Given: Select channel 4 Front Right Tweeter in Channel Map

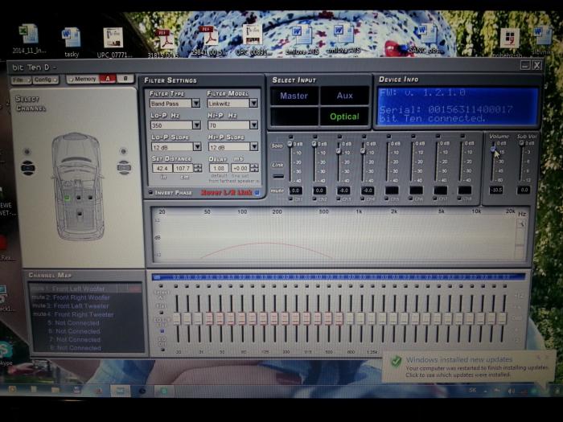Looking at the screenshot, I should pyautogui.click(x=86, y=314).
